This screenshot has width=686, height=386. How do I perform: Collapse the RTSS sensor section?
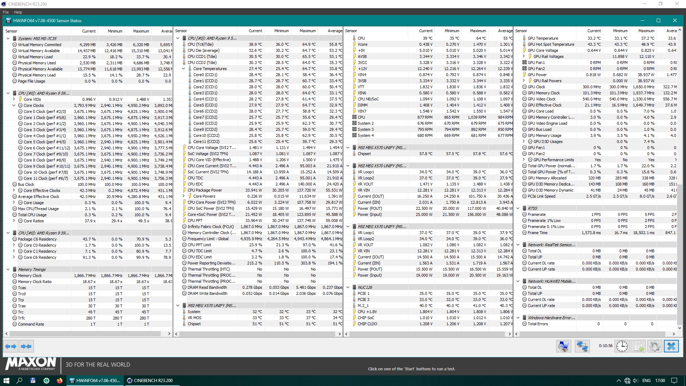click(518, 208)
